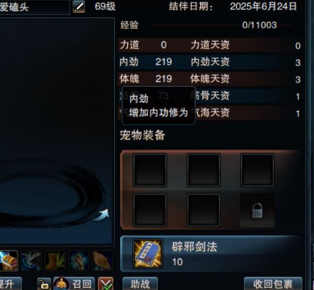This screenshot has height=290, width=314.
Task: Click the 收回包裹 button
Action: coord(273,284)
